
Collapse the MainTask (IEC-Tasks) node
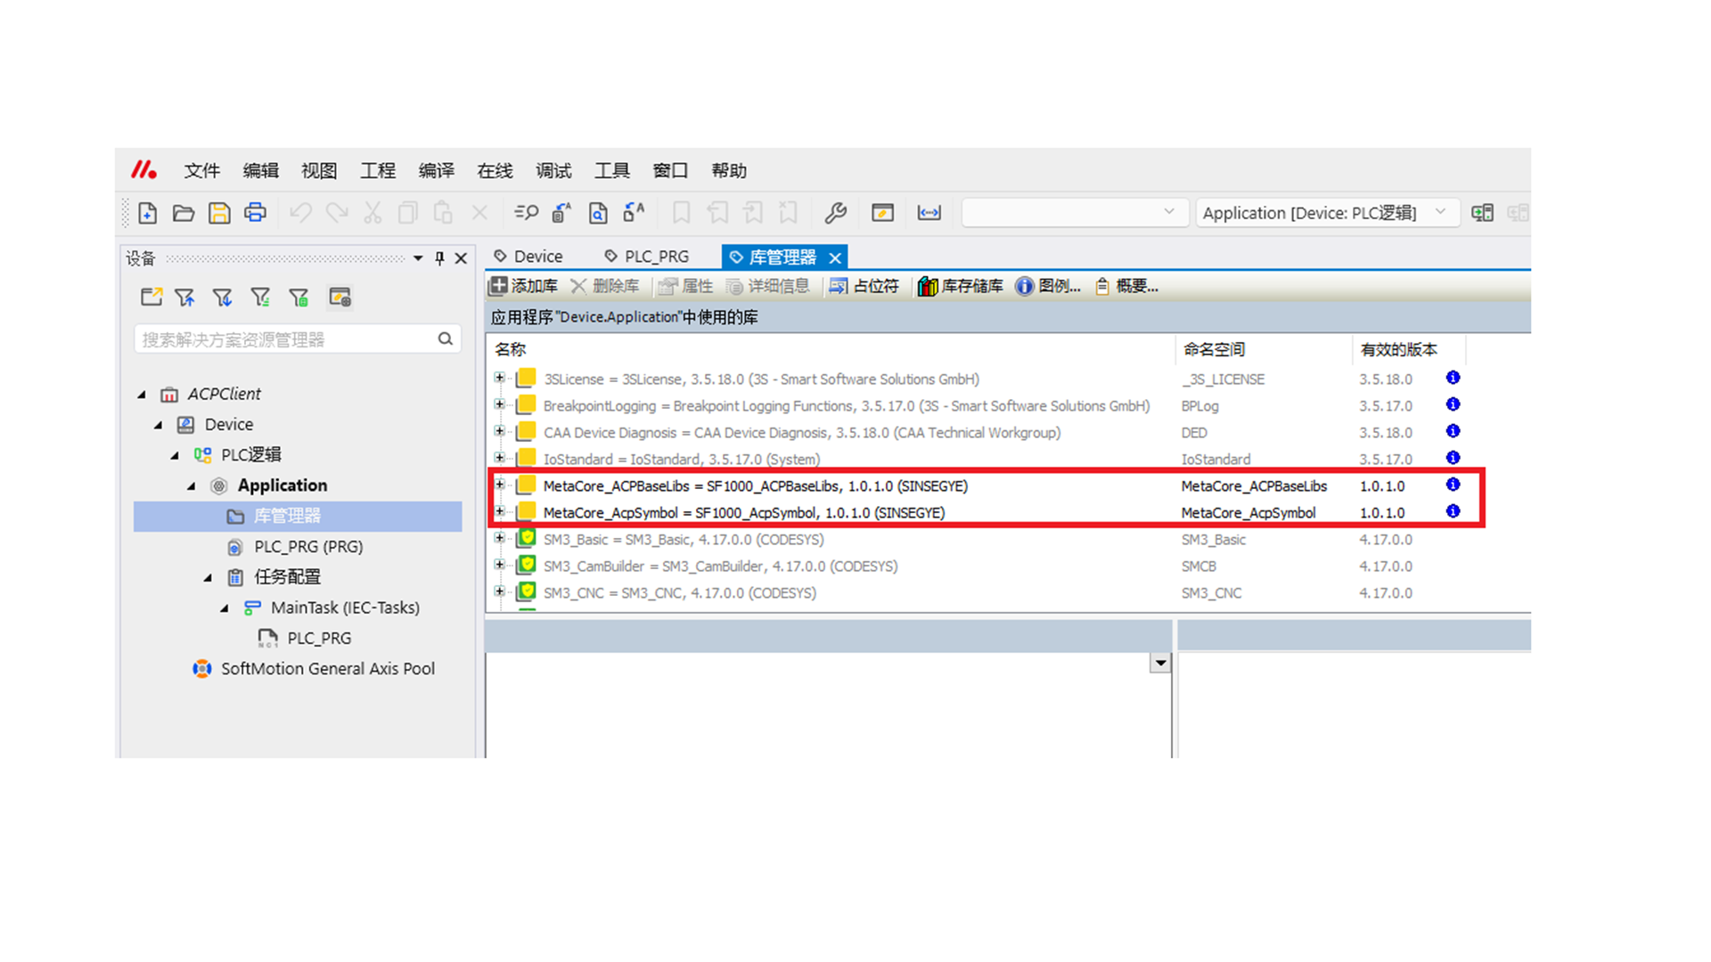coord(225,607)
